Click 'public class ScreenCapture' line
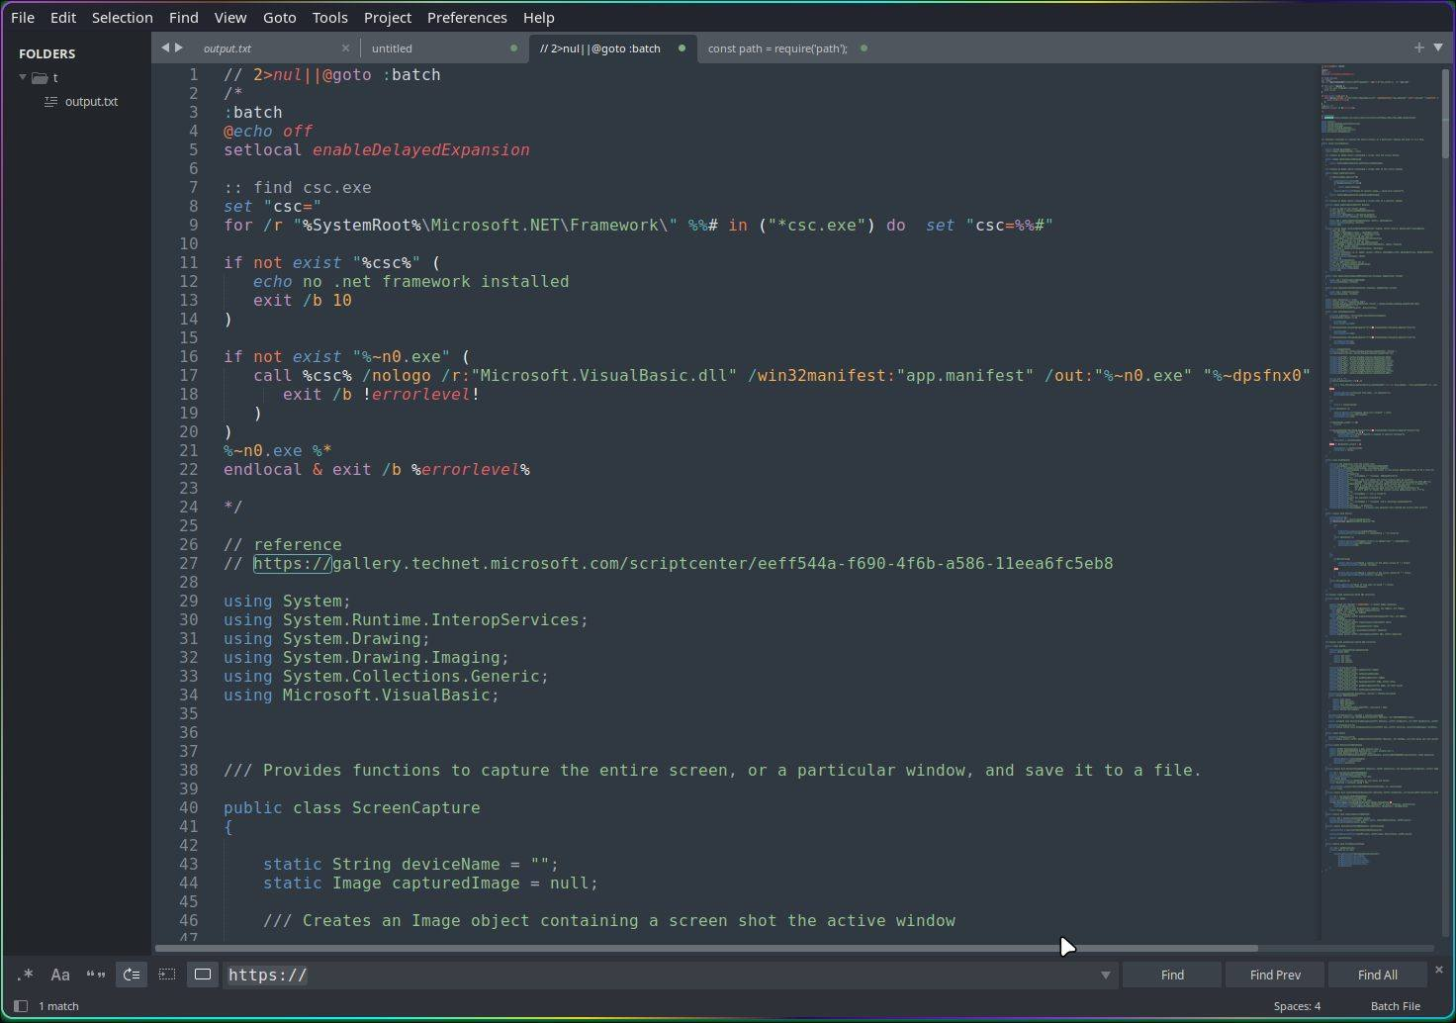 [x=351, y=807]
